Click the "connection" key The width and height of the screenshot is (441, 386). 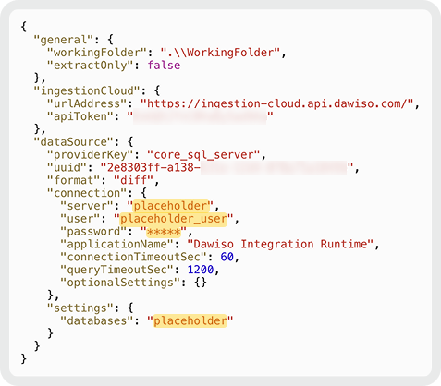pos(87,193)
